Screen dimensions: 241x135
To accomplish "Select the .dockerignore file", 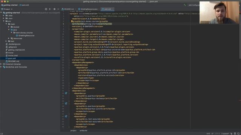I will [x=14, y=44].
